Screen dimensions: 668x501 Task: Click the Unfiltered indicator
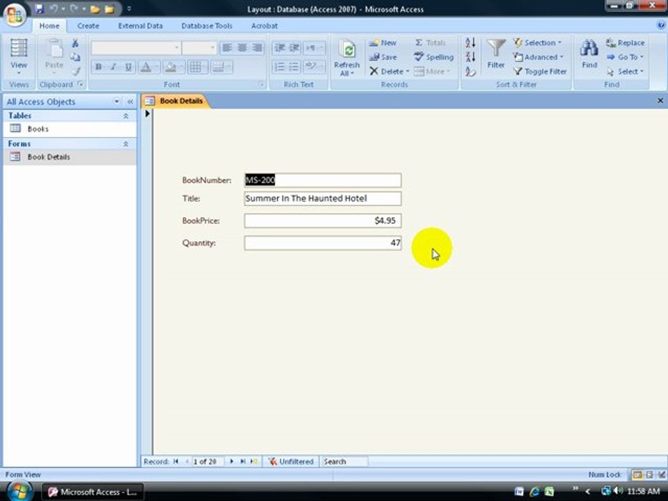[x=291, y=461]
